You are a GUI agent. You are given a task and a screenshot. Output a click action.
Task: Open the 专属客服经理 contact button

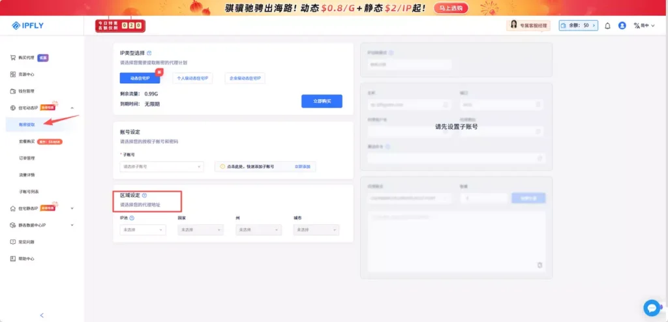(x=528, y=25)
